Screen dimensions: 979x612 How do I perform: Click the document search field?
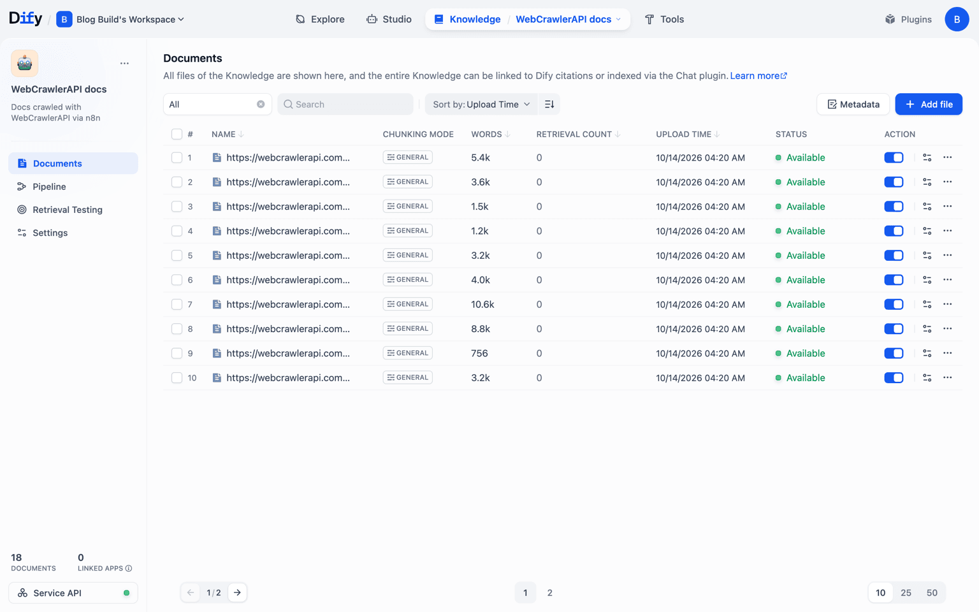coord(345,104)
